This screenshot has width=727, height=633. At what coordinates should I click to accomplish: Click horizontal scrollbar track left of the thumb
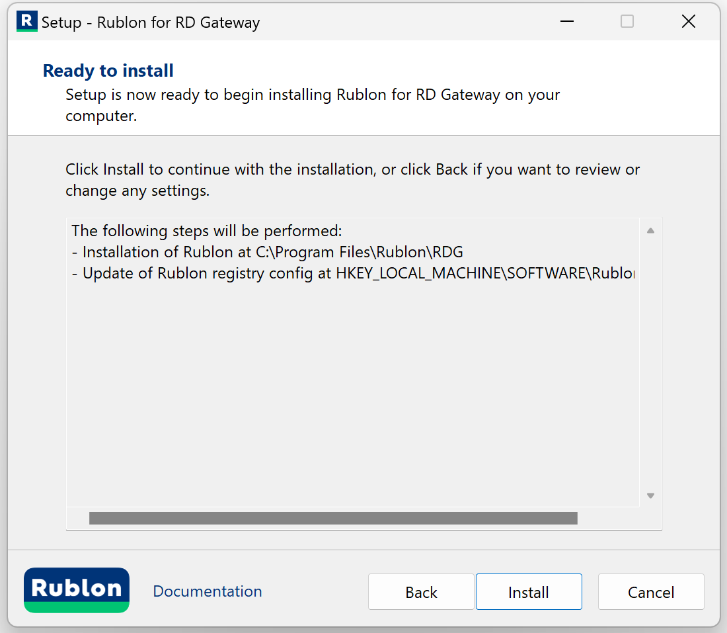(x=78, y=518)
